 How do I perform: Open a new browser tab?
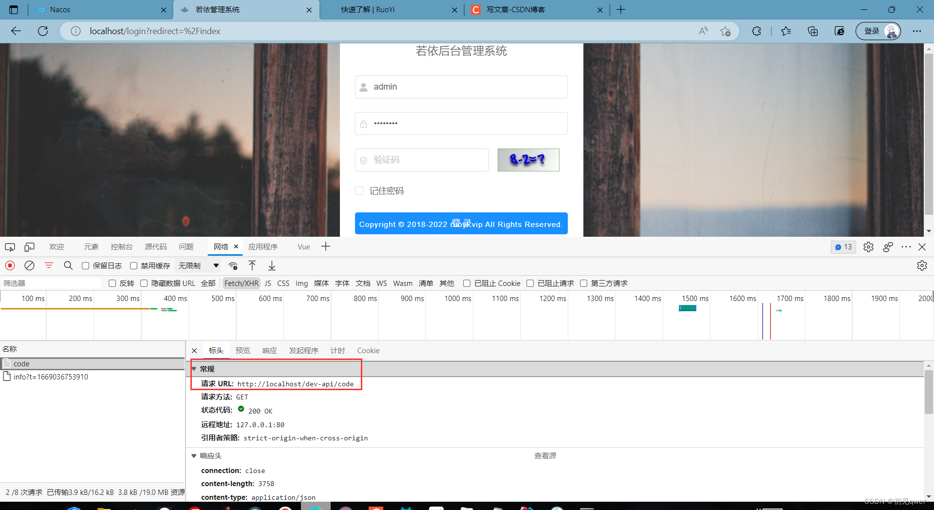621,10
